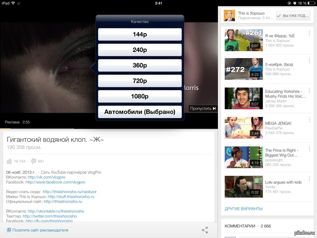The height and width of the screenshot is (238, 317).
Task: Switch quality to 1080p
Action: coord(139,96)
